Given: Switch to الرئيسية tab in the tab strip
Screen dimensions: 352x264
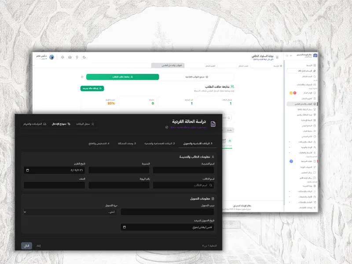Looking at the screenshot, I should click(x=278, y=66).
